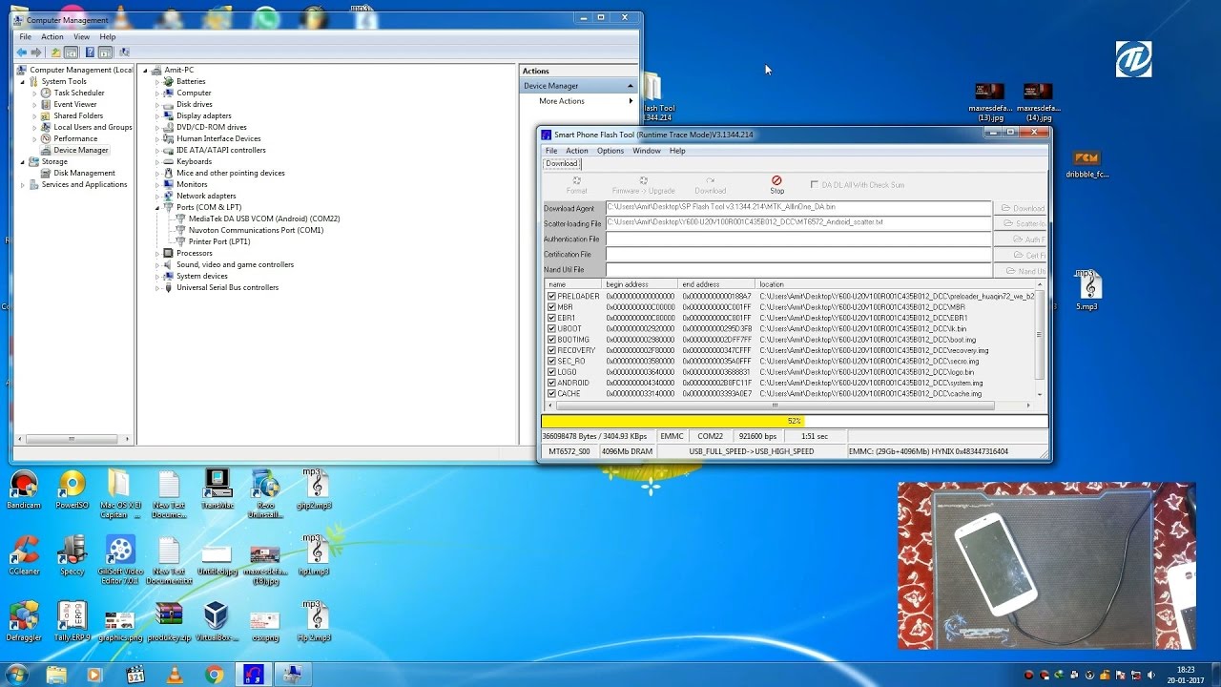Image resolution: width=1221 pixels, height=687 pixels.
Task: Open Speccy desktop icon
Action: pos(72,556)
